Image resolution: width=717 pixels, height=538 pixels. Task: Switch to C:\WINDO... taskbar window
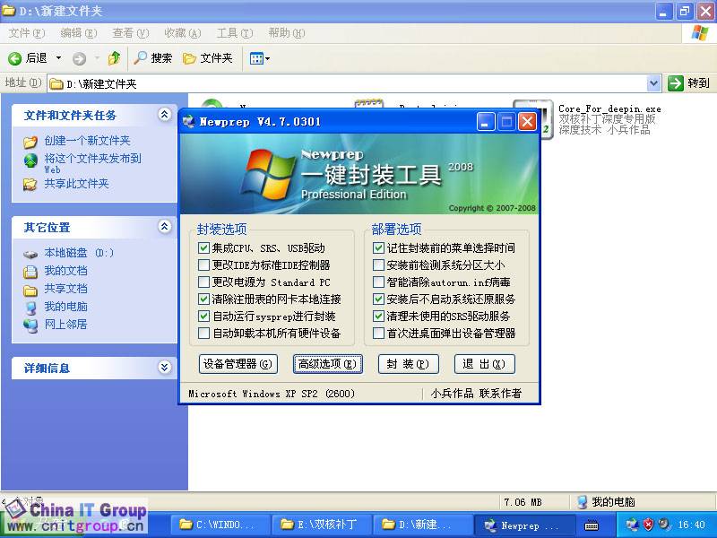point(220,525)
